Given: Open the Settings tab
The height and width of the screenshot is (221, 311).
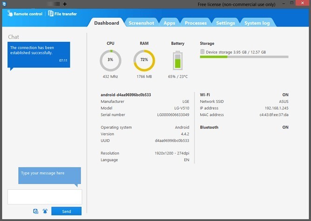Looking at the screenshot, I should coord(225,23).
